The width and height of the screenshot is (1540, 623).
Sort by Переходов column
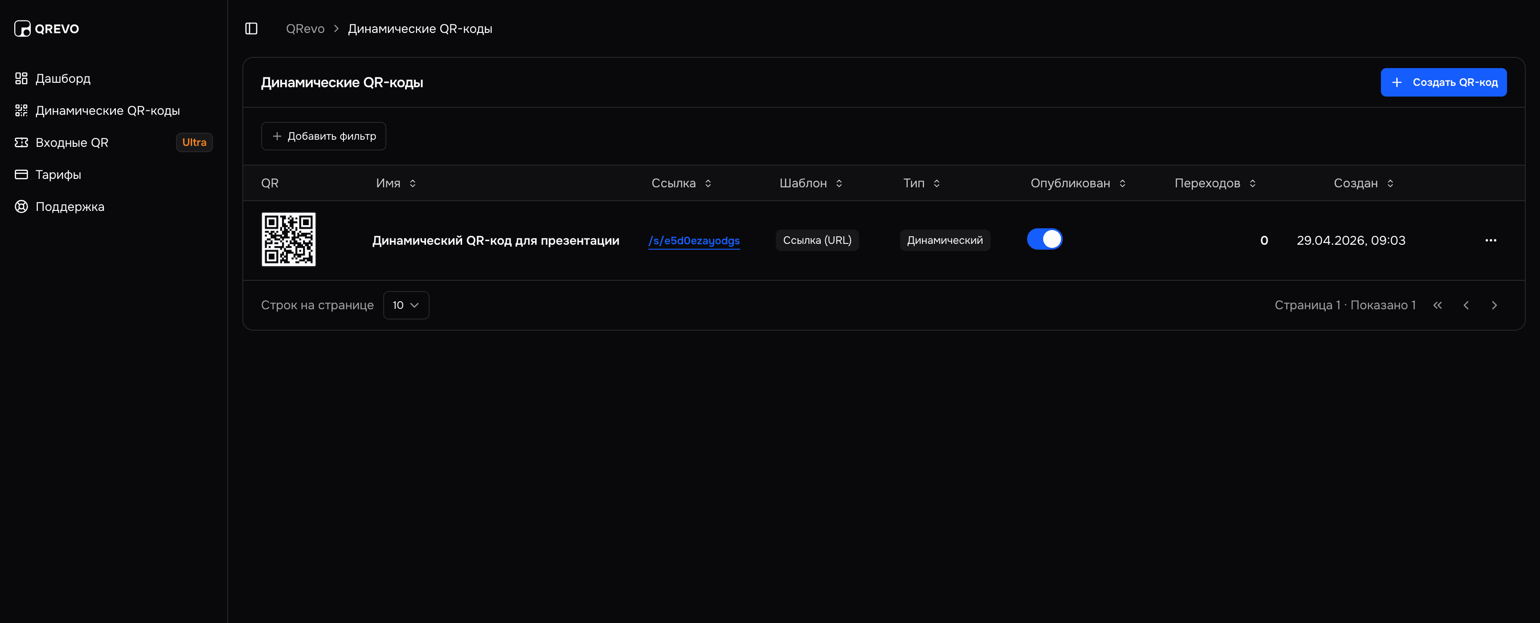[1215, 183]
